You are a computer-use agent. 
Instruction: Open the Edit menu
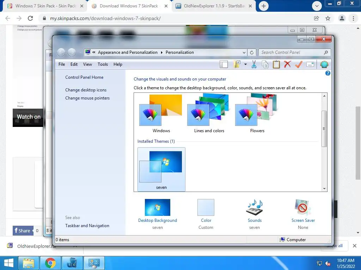[x=74, y=64]
